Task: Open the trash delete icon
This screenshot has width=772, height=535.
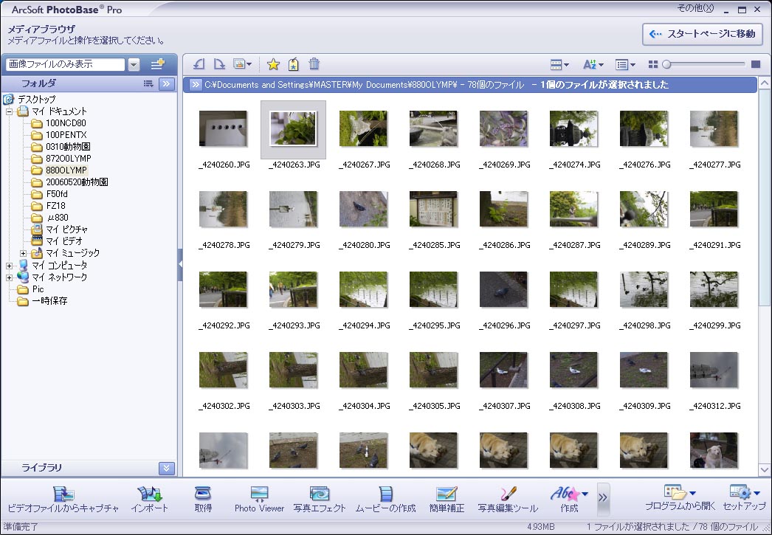Action: click(x=314, y=64)
